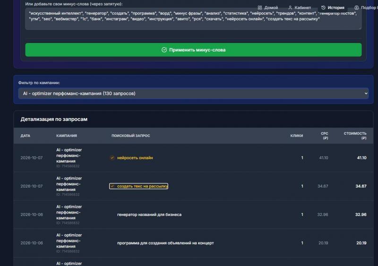Click the ПОИСКОВЫЙ ЗАПРОС column header
This screenshot has width=378, height=266.
click(131, 136)
